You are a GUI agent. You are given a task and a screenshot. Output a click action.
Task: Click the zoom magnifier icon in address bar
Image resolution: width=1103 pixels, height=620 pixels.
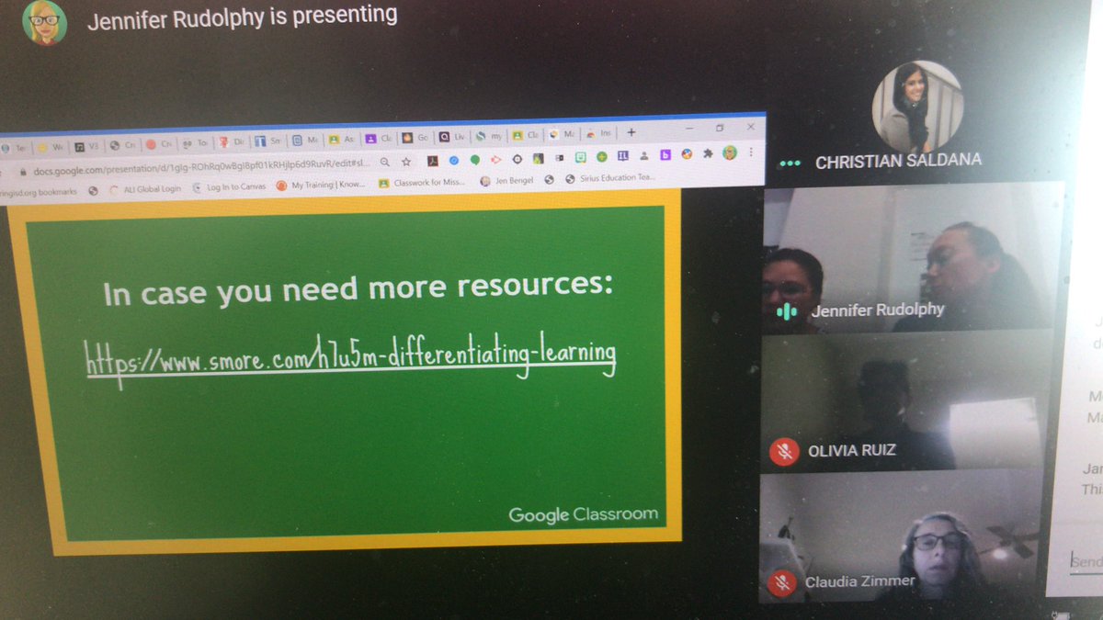click(x=384, y=162)
